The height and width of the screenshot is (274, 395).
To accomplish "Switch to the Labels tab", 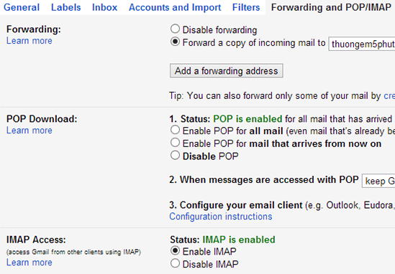I will pos(66,7).
